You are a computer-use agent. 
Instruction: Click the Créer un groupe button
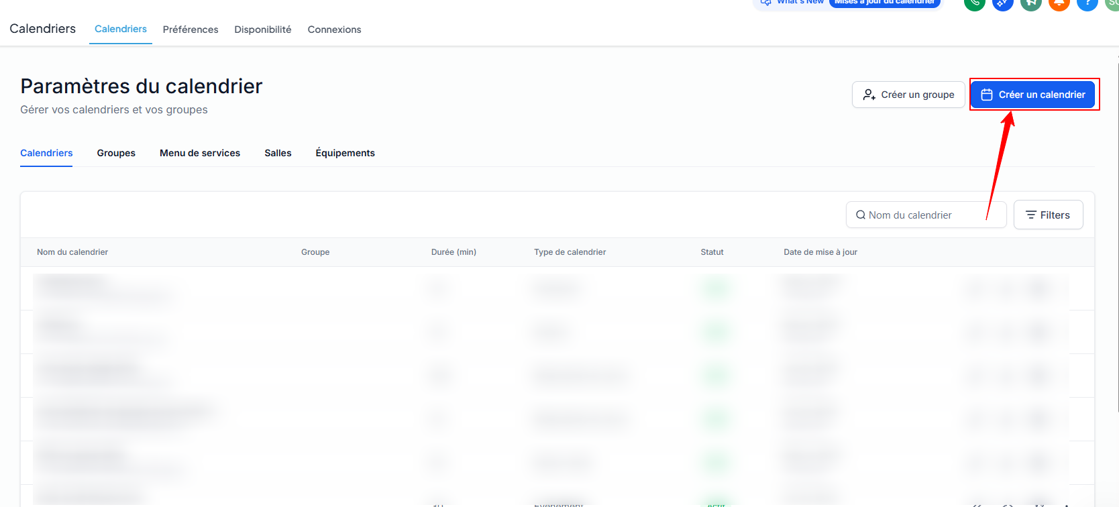(908, 95)
